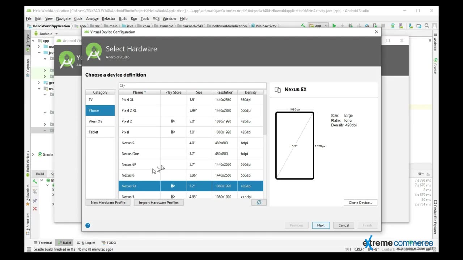
Task: Select the Wear OS category
Action: pyautogui.click(x=100, y=121)
